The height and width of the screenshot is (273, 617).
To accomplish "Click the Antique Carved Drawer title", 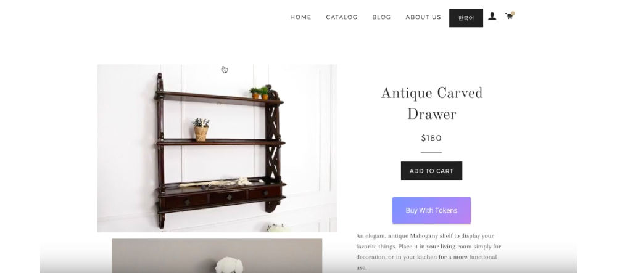I will [x=431, y=104].
